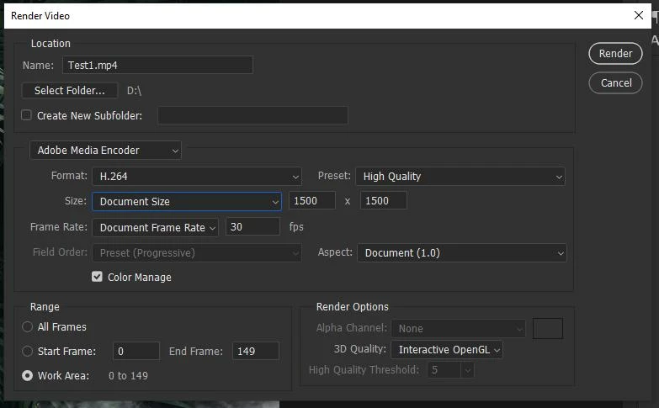The image size is (659, 408).
Task: Click the High Quality Threshold value 5
Action: pyautogui.click(x=444, y=370)
